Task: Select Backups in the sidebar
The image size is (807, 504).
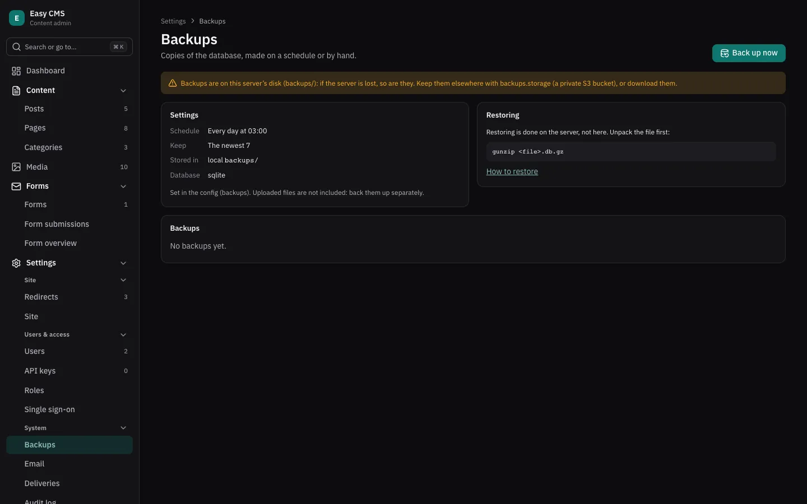Action: [69, 445]
